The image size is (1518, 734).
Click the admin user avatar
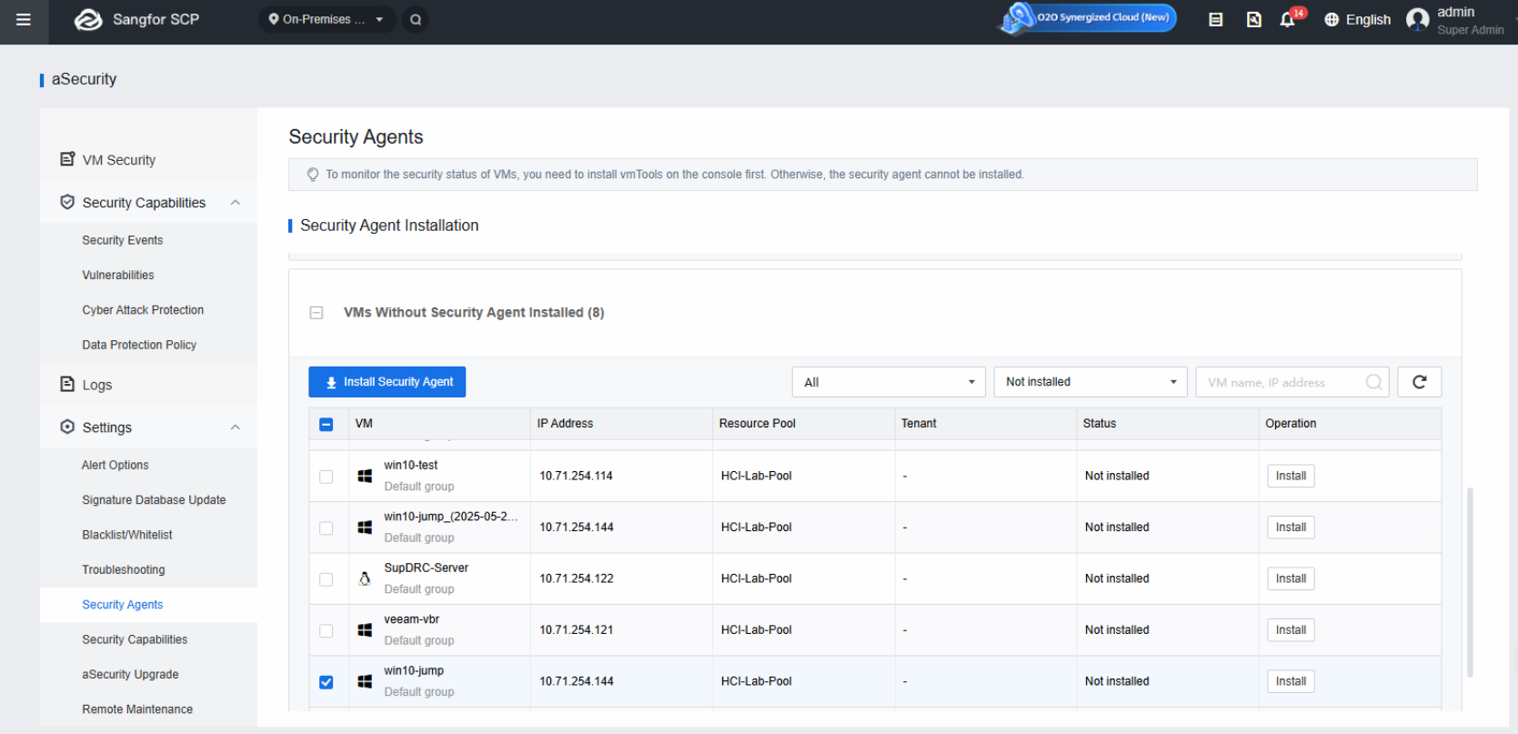coord(1417,19)
